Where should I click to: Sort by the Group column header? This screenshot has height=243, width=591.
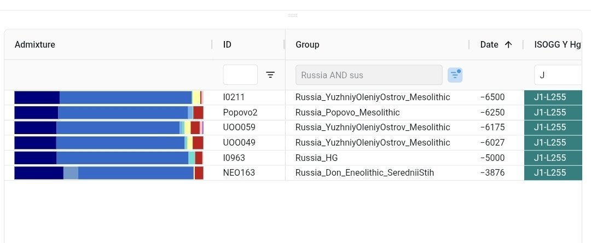[308, 44]
